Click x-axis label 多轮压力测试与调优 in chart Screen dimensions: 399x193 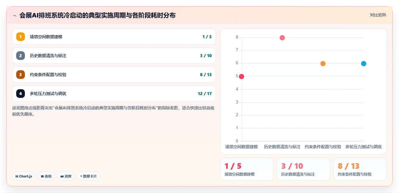click(364, 147)
